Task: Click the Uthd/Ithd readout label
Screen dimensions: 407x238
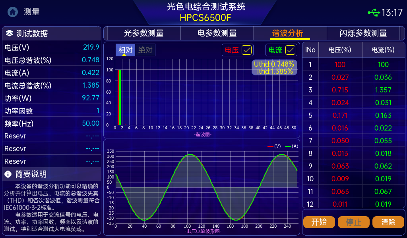Action: (x=274, y=67)
